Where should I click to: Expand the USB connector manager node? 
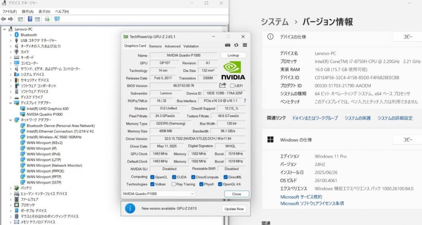pos(11,41)
